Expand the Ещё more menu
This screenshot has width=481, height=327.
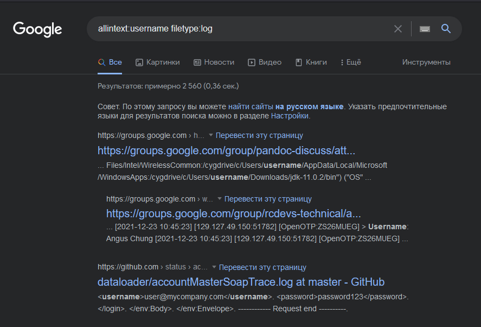(350, 62)
